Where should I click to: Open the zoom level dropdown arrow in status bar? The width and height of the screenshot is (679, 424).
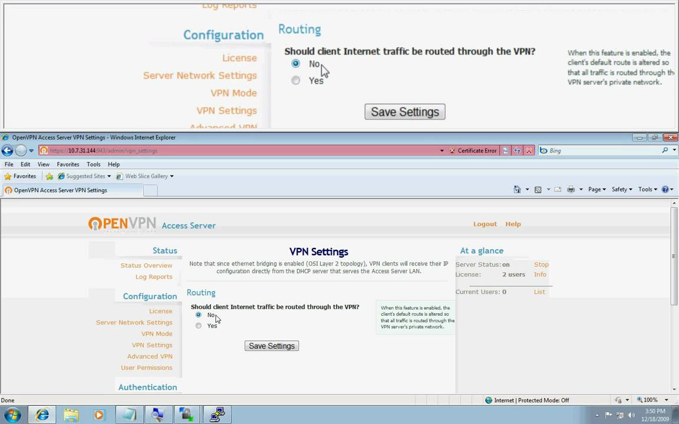667,400
